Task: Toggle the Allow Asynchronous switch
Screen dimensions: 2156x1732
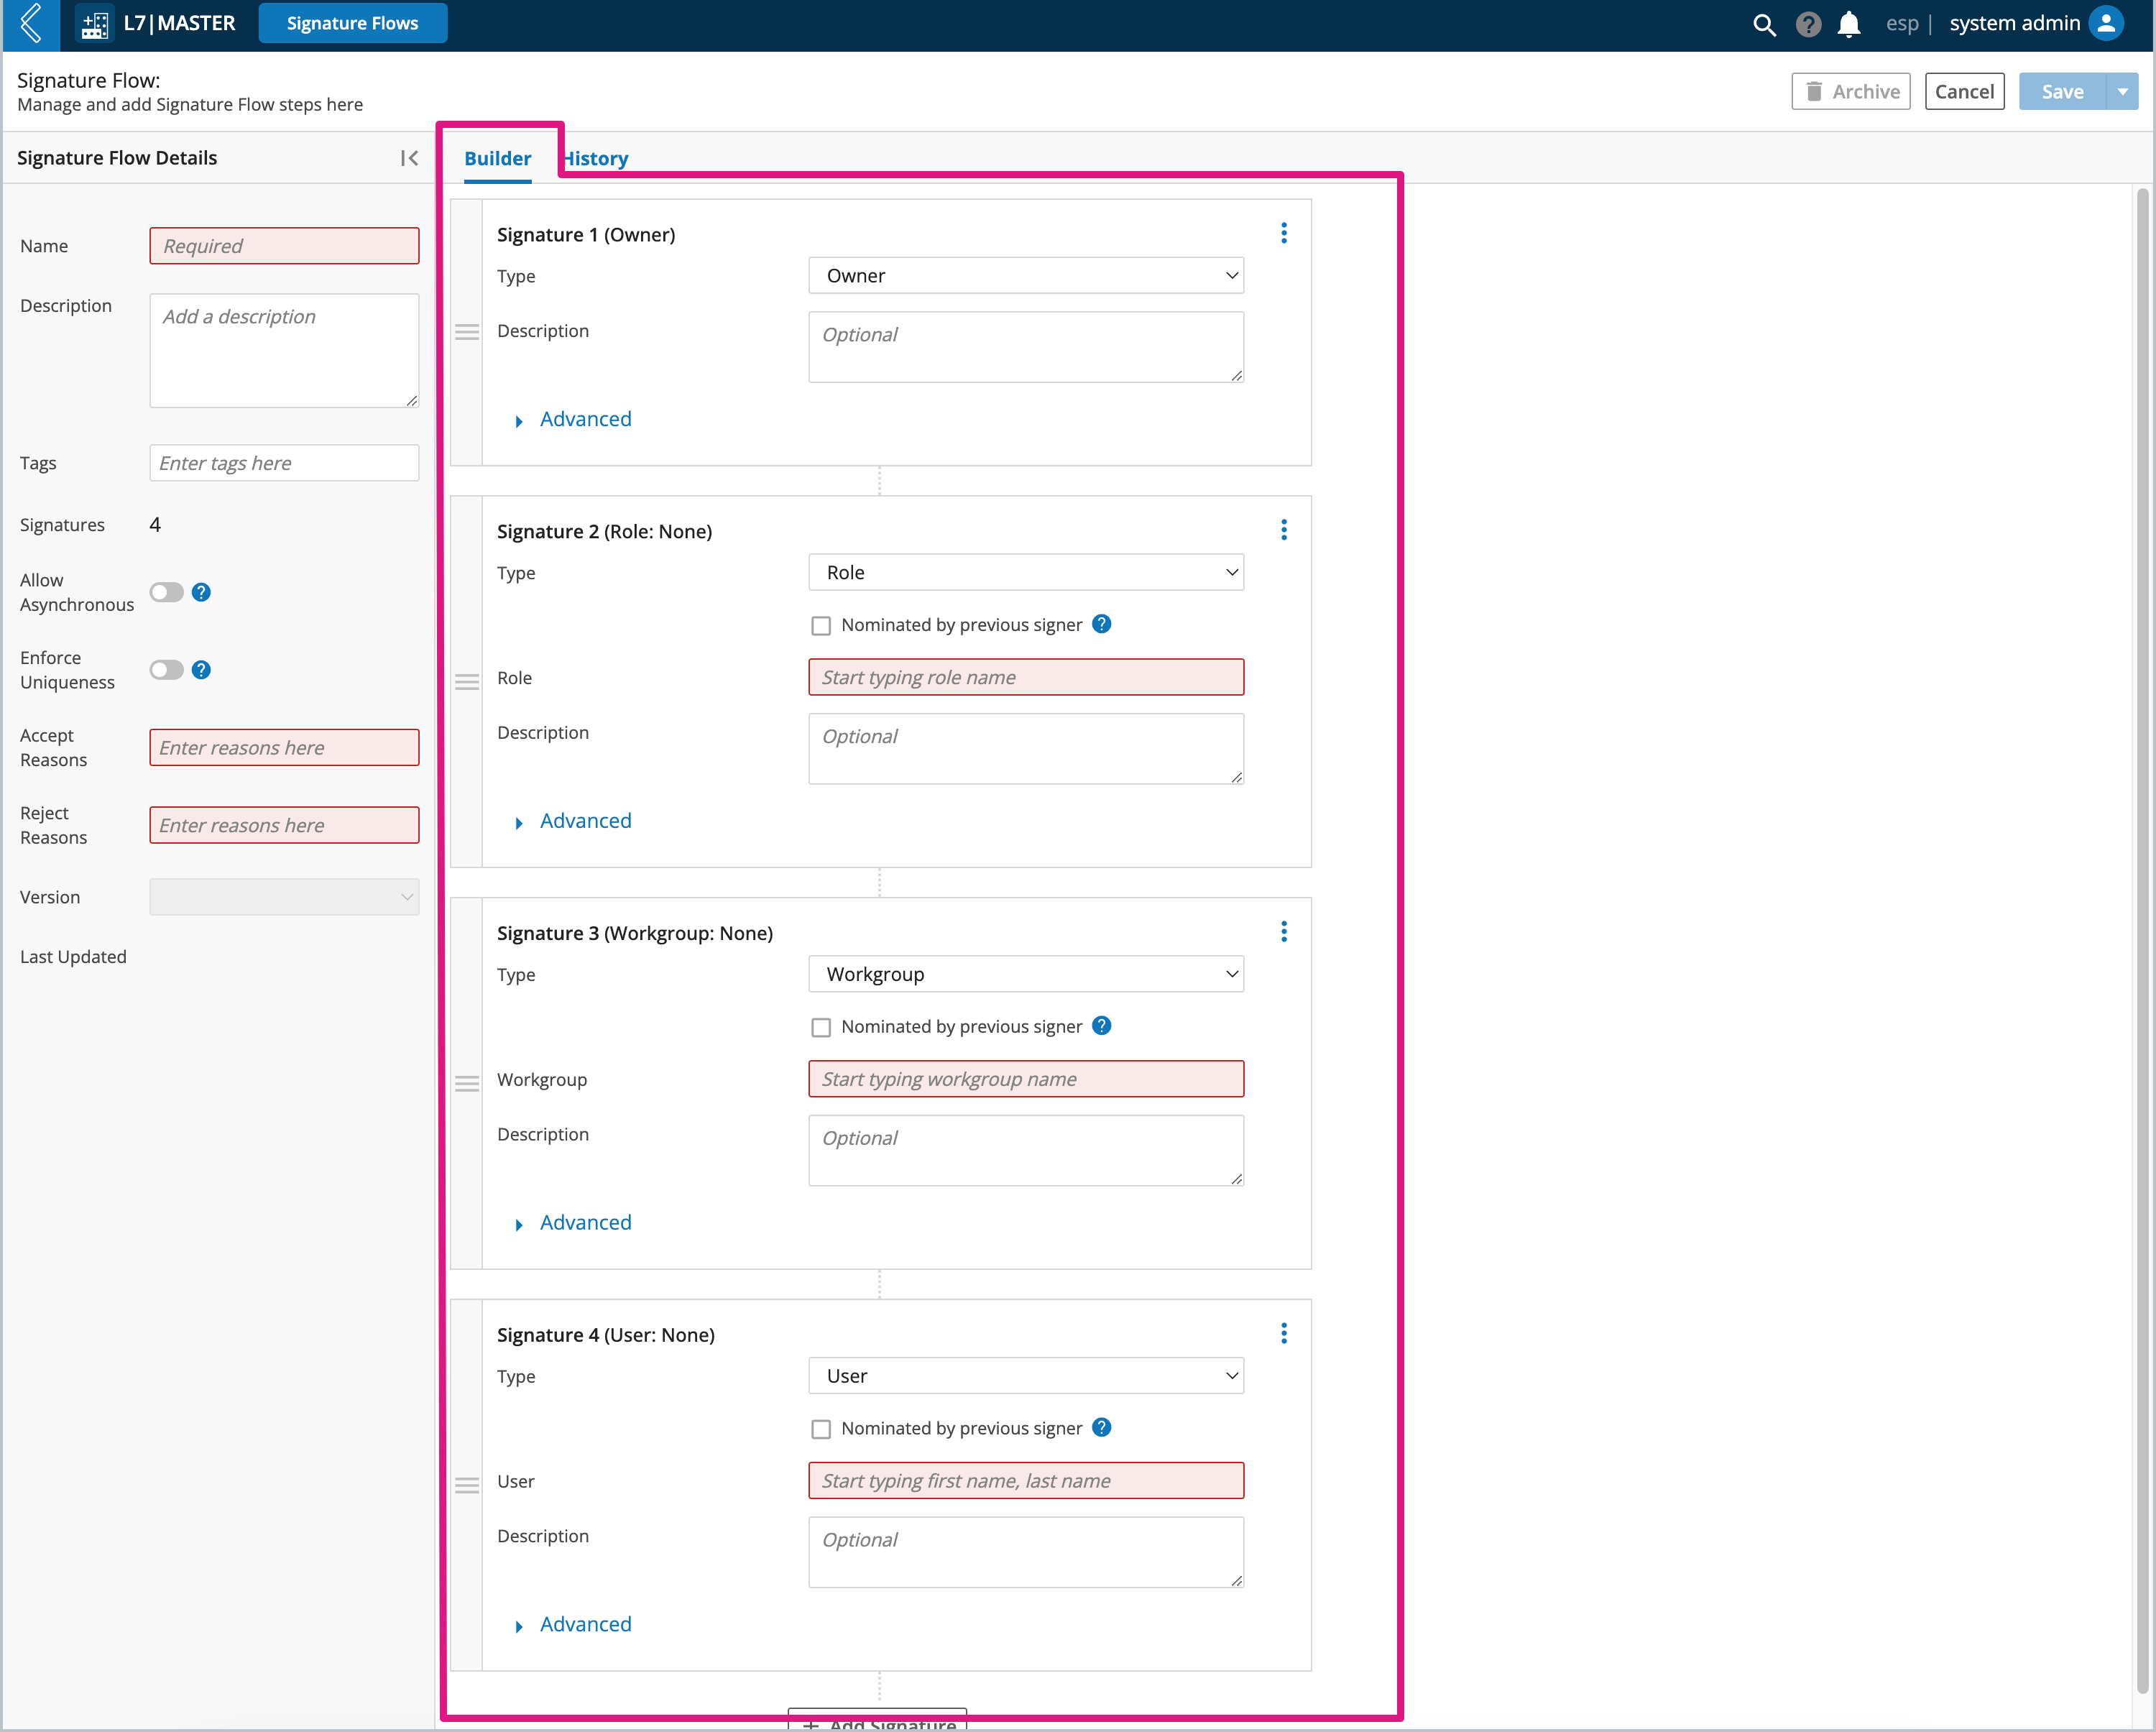Action: click(x=167, y=592)
